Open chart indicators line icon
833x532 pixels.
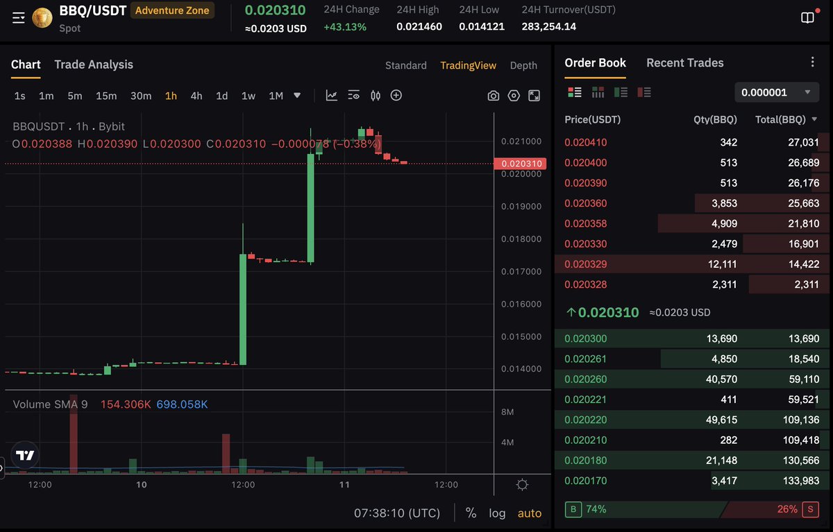pyautogui.click(x=332, y=96)
